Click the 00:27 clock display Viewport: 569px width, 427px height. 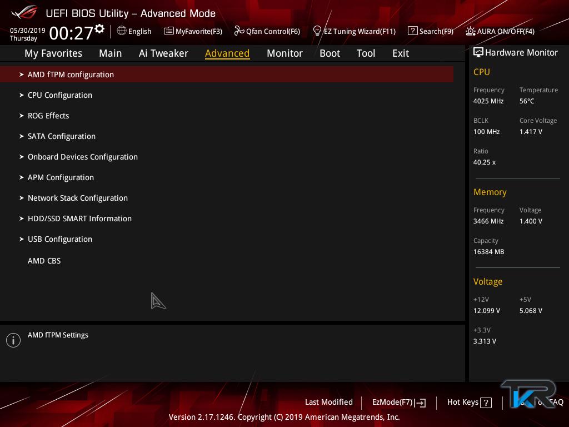point(71,33)
